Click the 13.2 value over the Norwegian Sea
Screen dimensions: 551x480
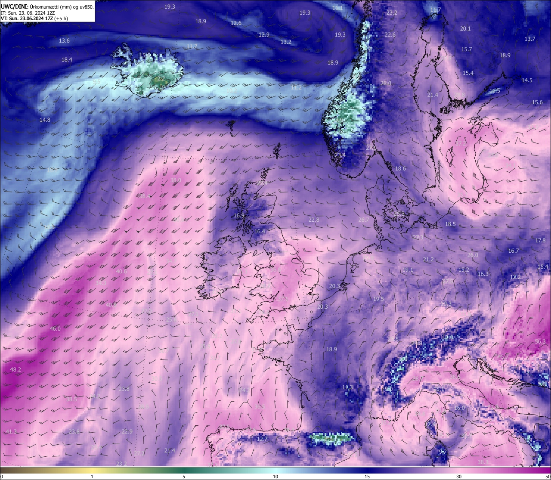[286, 42]
